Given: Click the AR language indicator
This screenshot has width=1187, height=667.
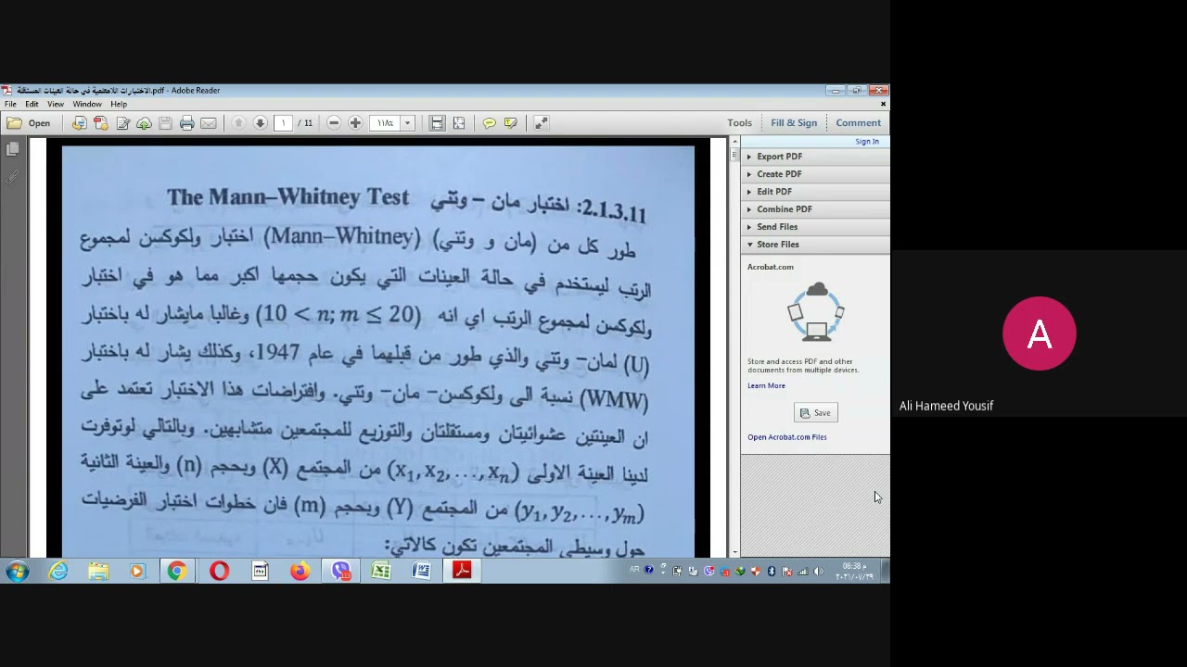Looking at the screenshot, I should (634, 570).
